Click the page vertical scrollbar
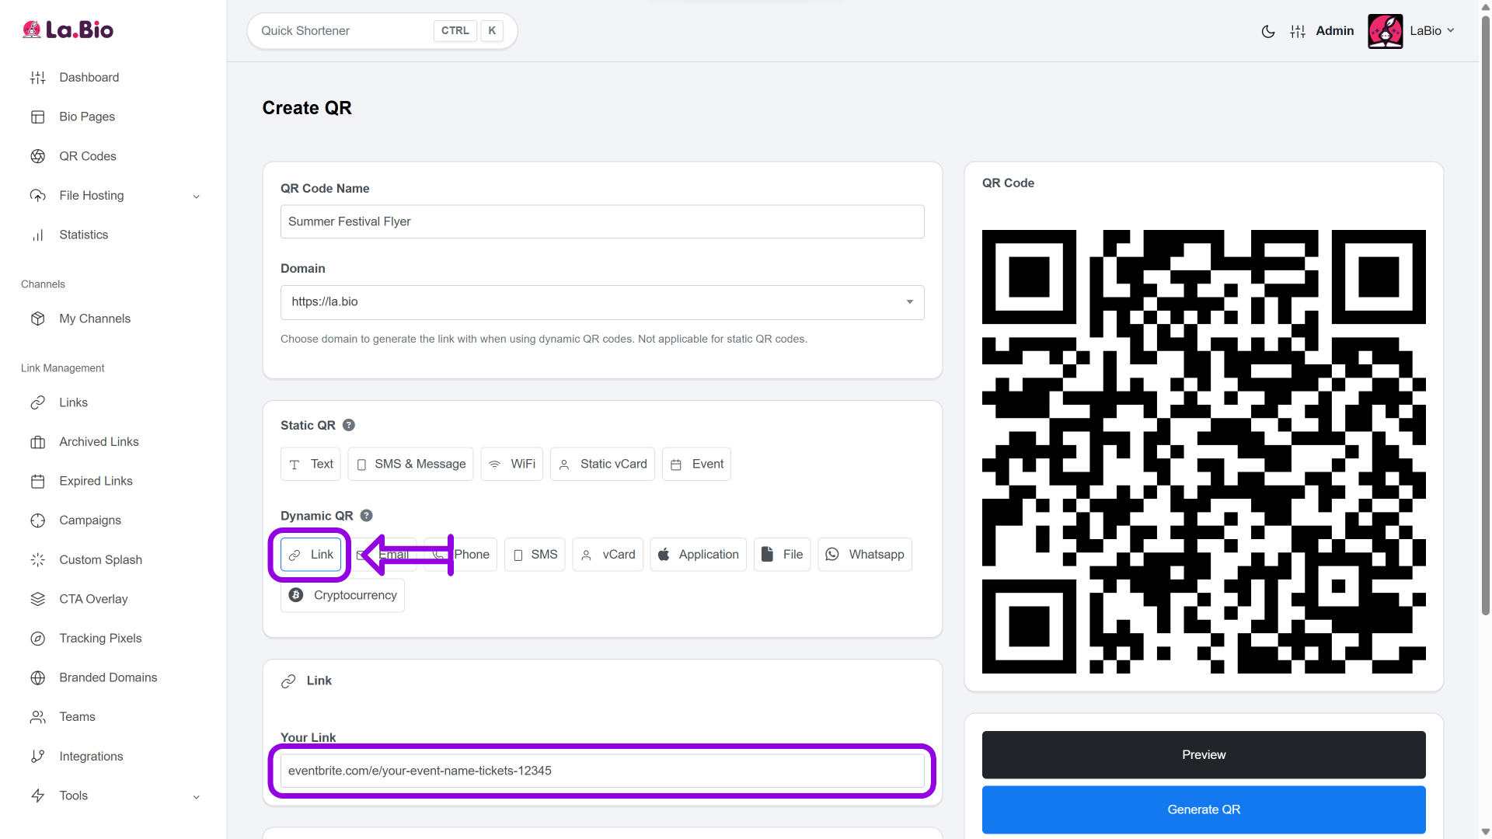This screenshot has height=839, width=1492. point(1486,311)
